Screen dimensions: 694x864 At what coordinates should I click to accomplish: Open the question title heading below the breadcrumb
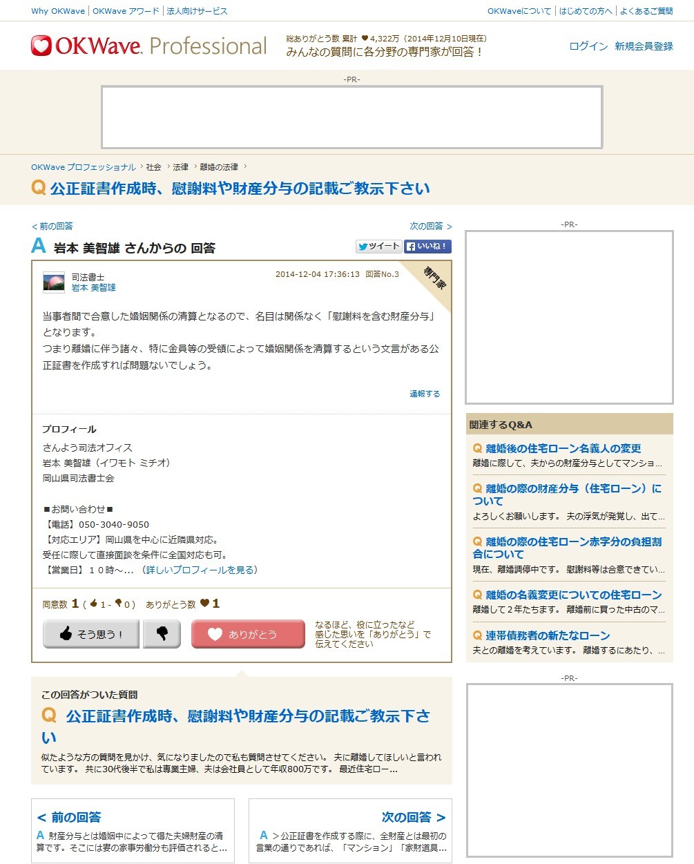point(240,188)
